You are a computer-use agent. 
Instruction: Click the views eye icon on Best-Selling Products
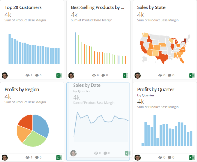(x=94, y=75)
